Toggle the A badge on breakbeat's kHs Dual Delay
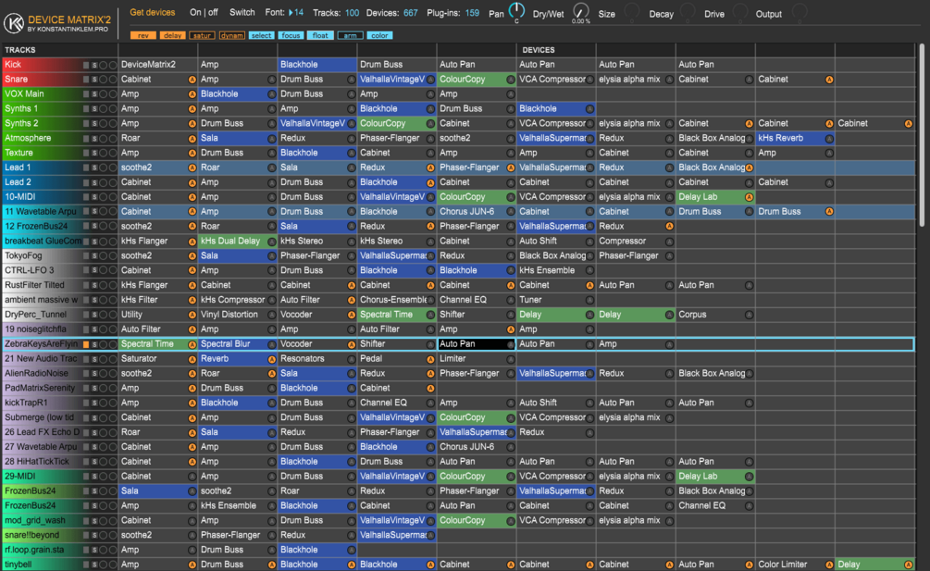 [272, 242]
